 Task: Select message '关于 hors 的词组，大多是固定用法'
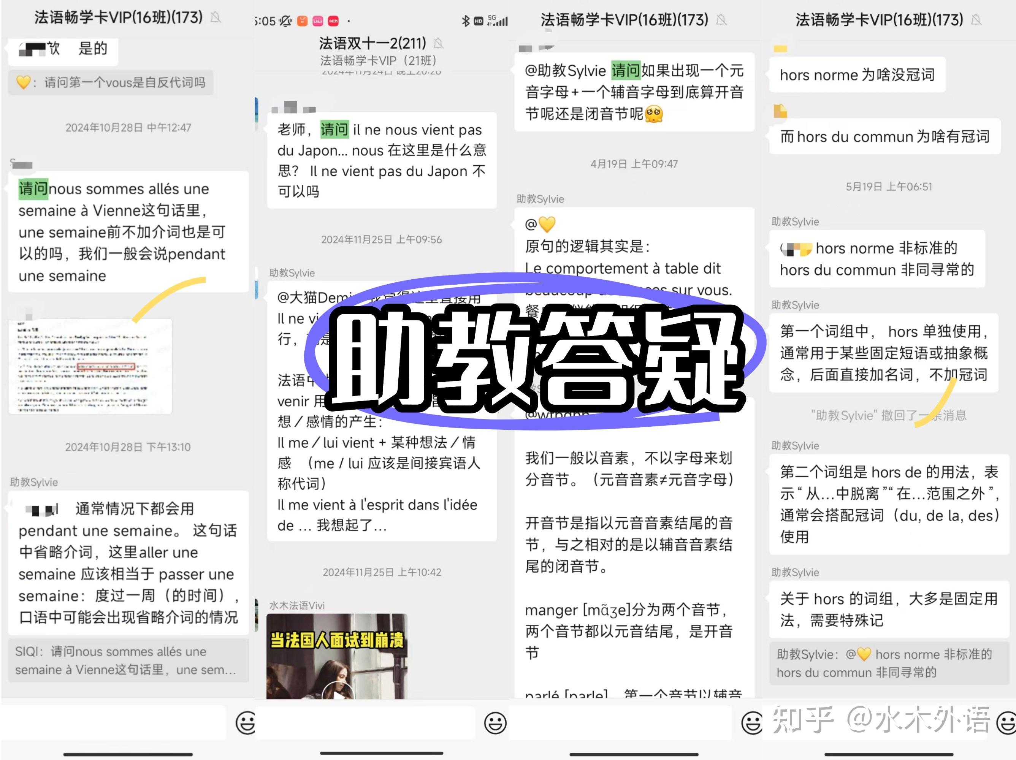889,610
